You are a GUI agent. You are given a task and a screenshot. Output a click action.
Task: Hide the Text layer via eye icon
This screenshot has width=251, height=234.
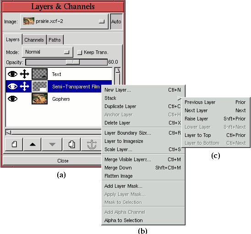(12, 74)
